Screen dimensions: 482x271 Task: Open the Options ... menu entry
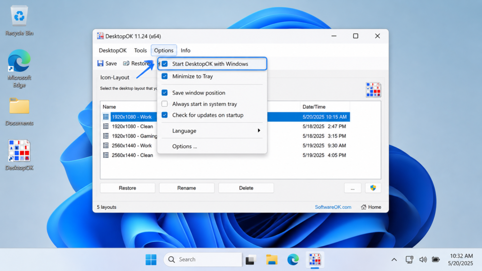(x=212, y=146)
